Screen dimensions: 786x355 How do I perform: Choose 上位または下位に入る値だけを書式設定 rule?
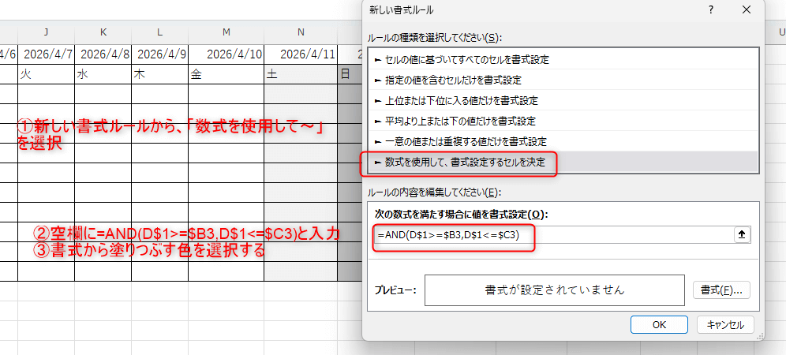pyautogui.click(x=462, y=100)
